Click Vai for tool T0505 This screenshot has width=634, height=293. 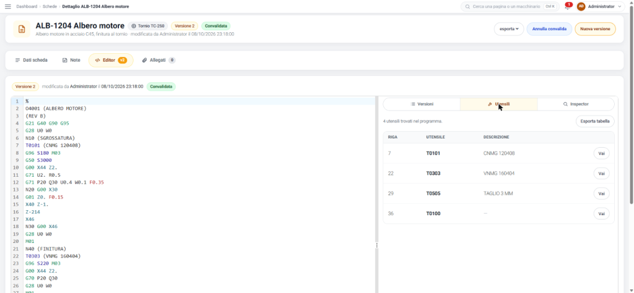tap(601, 193)
